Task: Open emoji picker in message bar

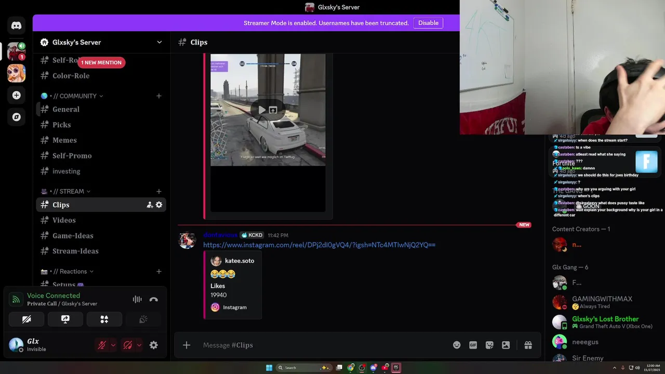Action: tap(457, 345)
